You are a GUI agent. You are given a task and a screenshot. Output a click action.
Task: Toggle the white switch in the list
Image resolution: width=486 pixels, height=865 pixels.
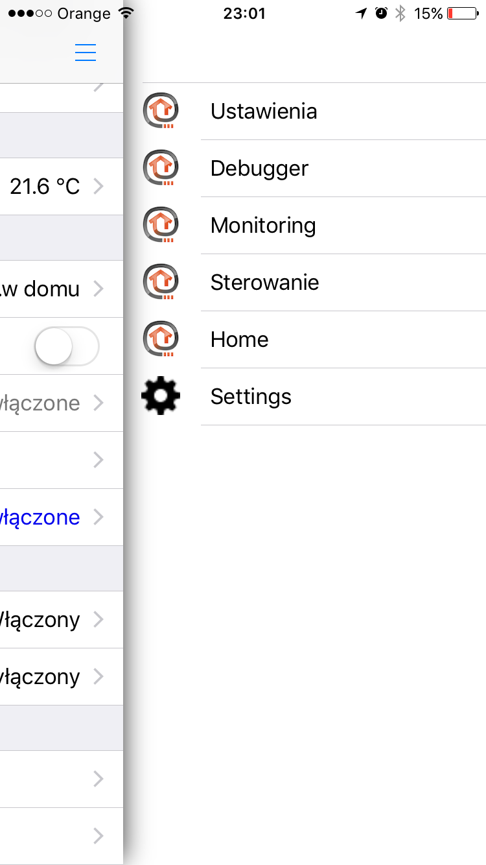pyautogui.click(x=67, y=346)
